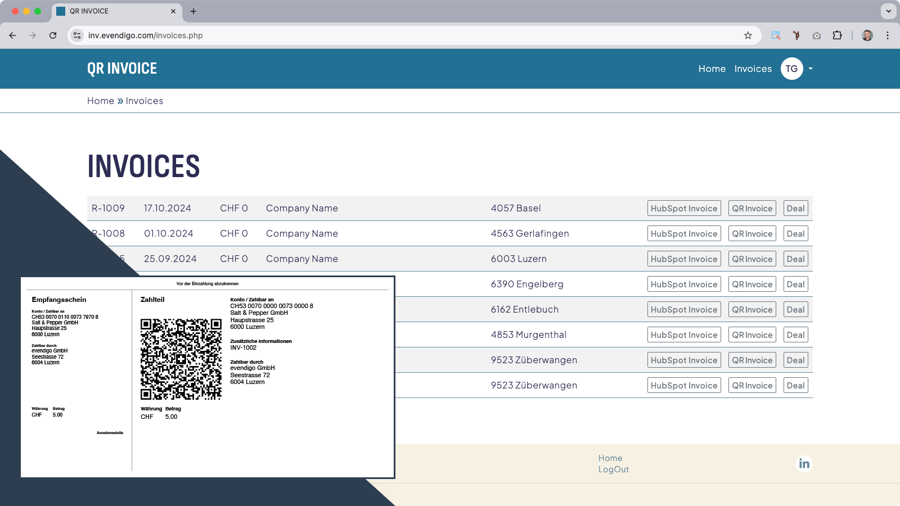Open HubSpot Invoice for invoice R-1009
Viewport: 900px width, 506px height.
684,207
